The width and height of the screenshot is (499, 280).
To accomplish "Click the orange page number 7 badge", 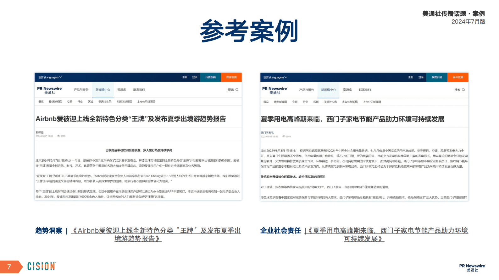I will pos(11,267).
